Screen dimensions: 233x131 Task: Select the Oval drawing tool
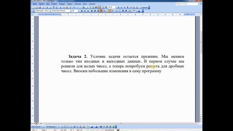[x=68, y=127]
